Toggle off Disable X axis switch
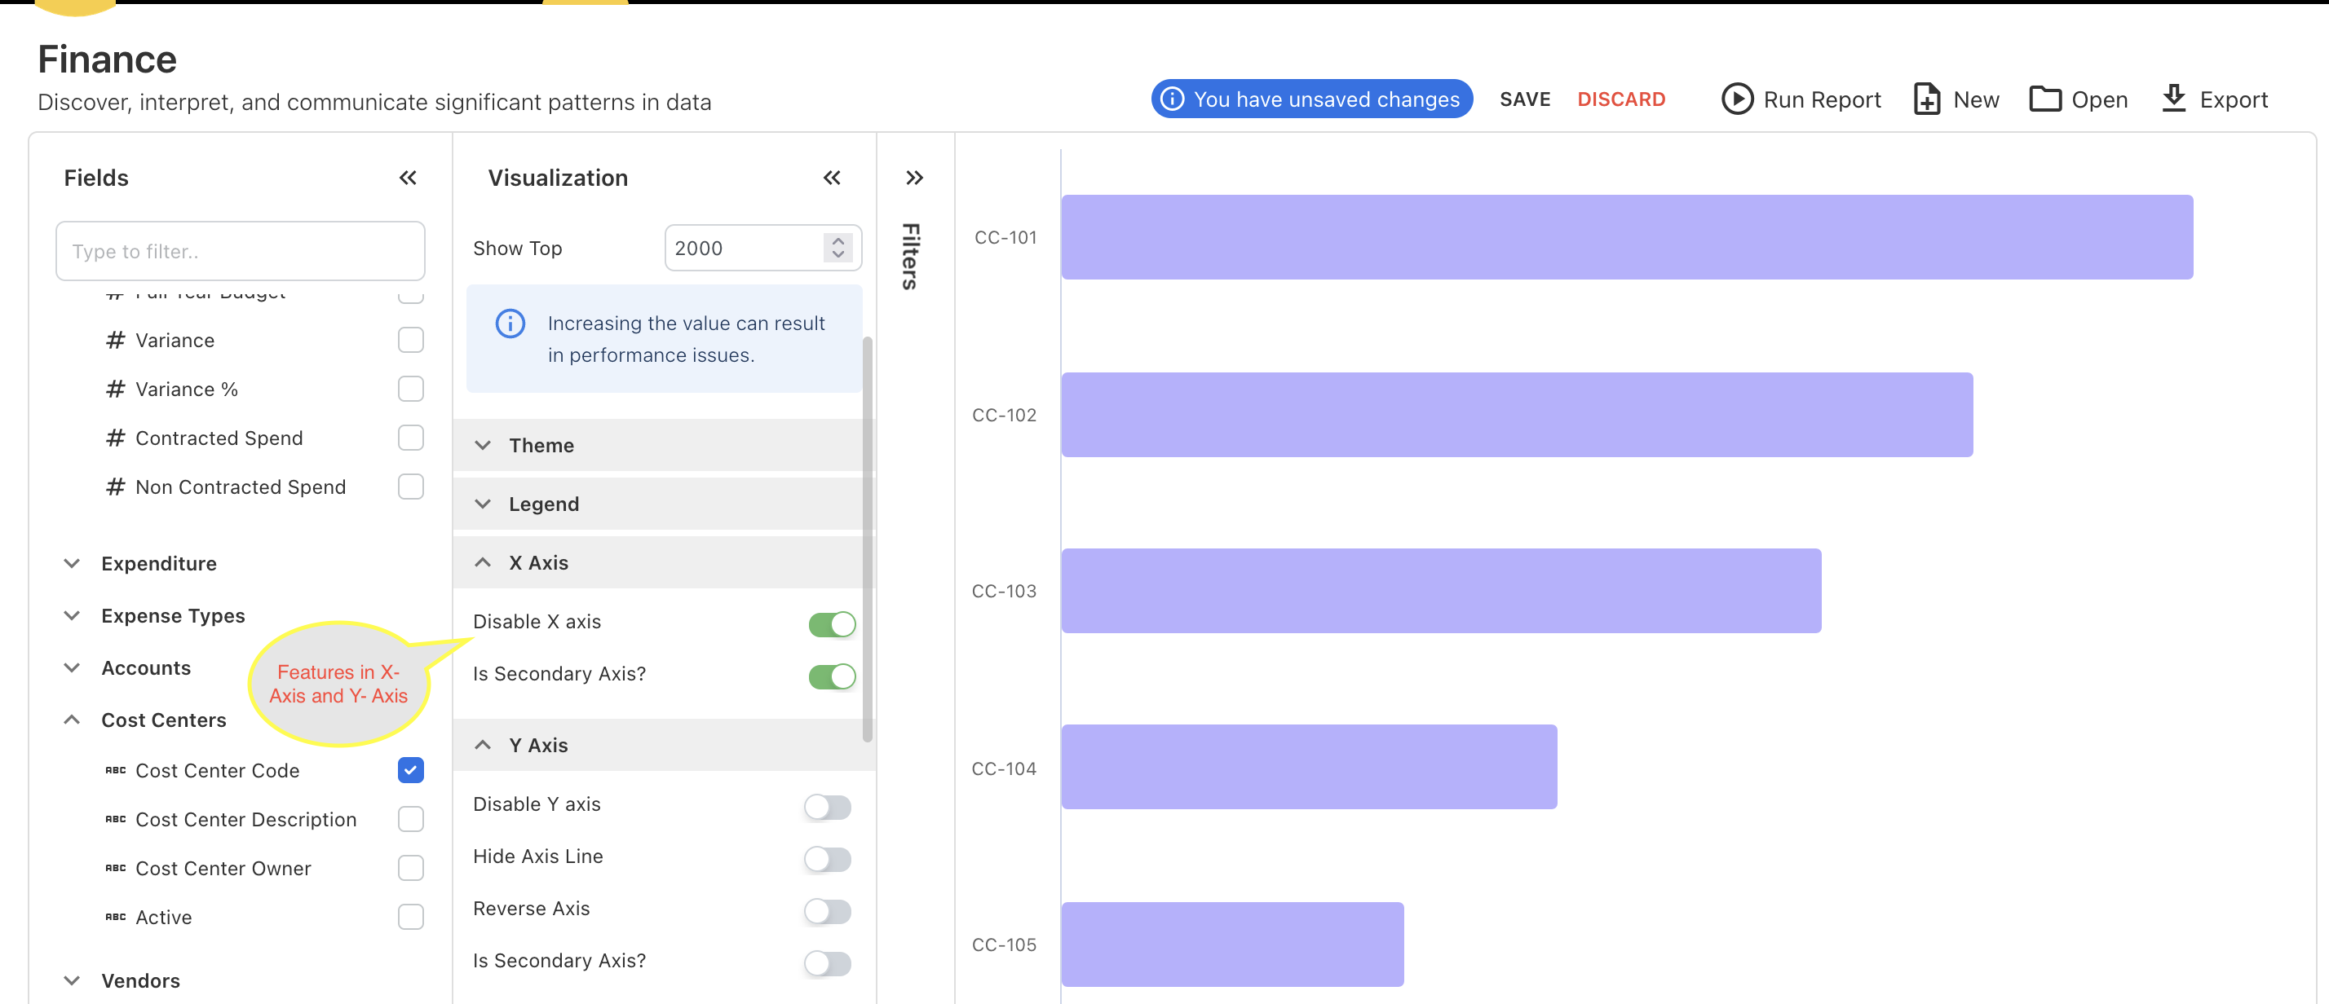2329x1004 pixels. click(x=831, y=623)
